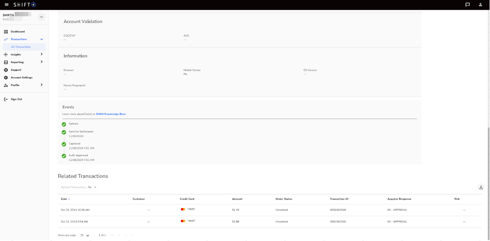490x241 pixels.
Task: Click the Support lifebuoy icon
Action: 6,70
